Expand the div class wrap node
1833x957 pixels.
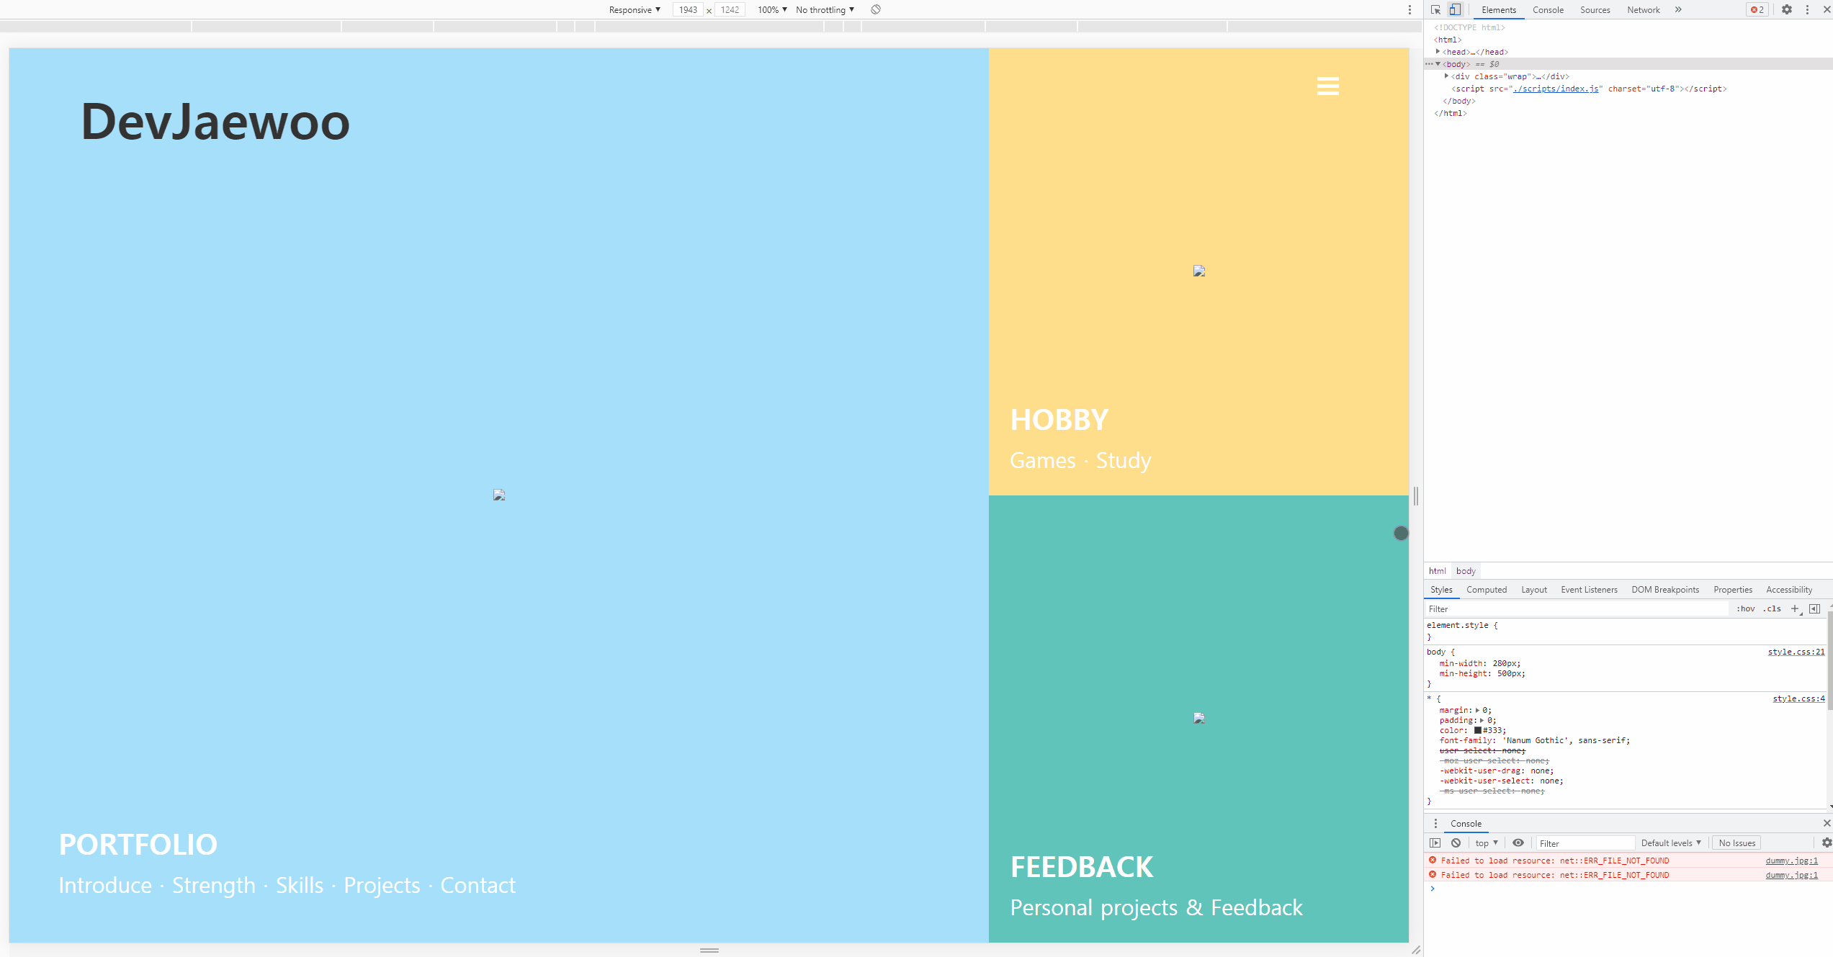[x=1446, y=76]
